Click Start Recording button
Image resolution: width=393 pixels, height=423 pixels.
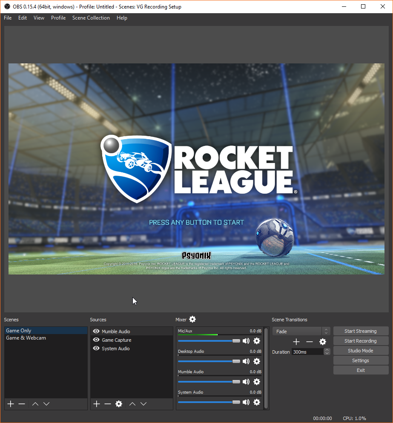[361, 341]
